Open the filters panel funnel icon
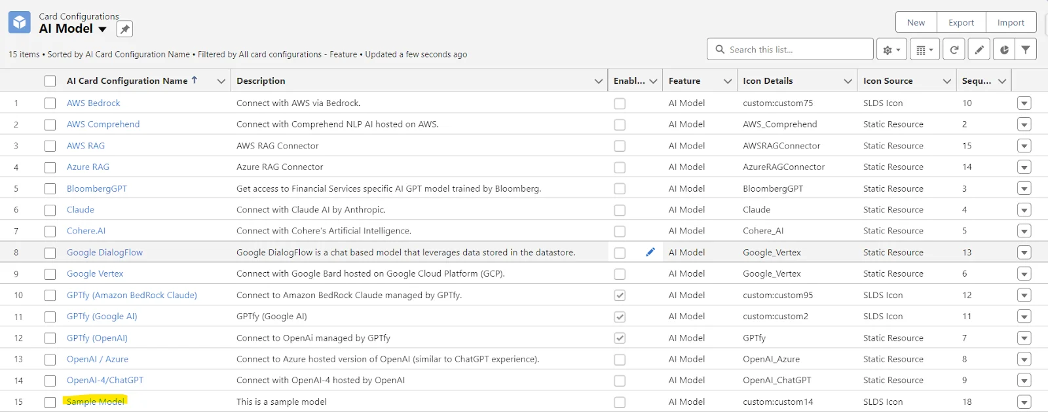 1026,50
